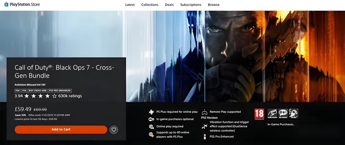
Task: Click the in-game purchases optional controller icon
Action: pyautogui.click(x=151, y=119)
